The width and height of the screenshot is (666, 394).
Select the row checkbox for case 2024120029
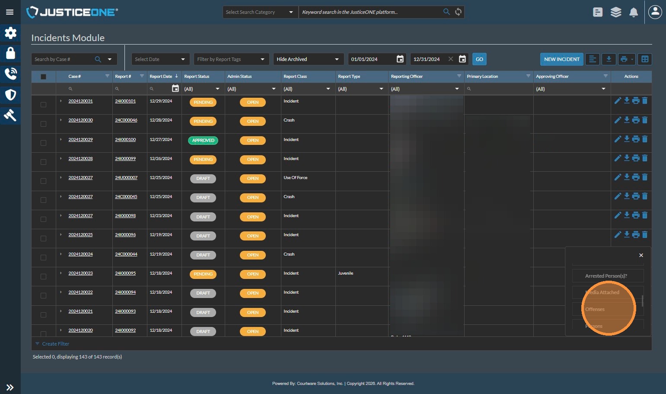pos(43,143)
